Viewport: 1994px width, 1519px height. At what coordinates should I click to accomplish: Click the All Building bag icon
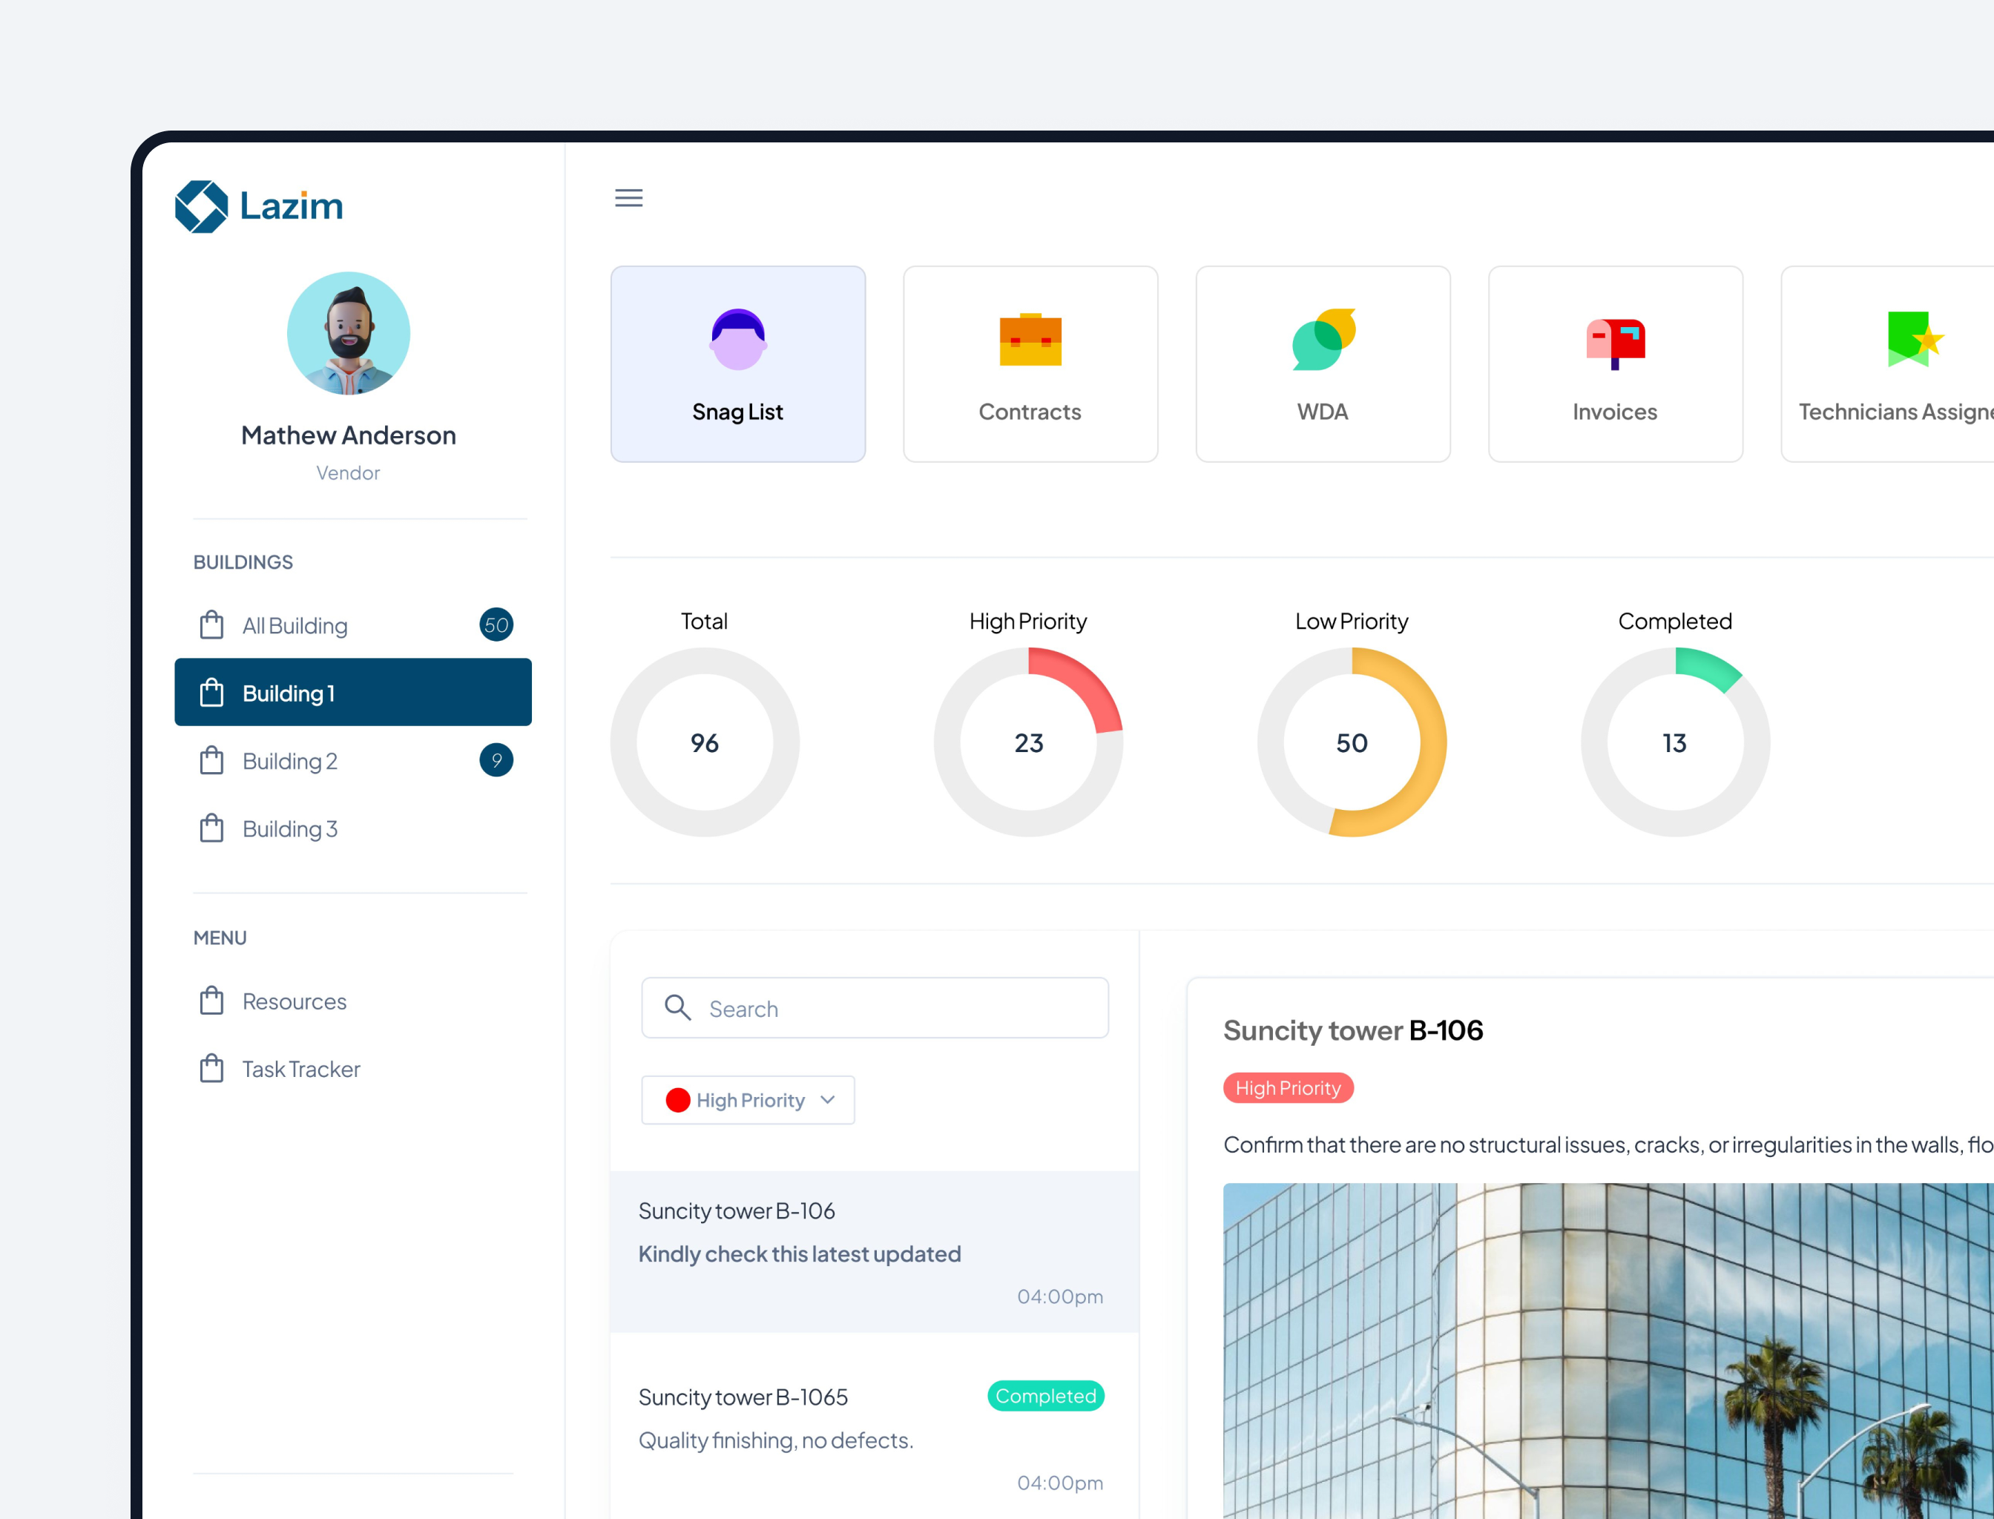click(211, 625)
